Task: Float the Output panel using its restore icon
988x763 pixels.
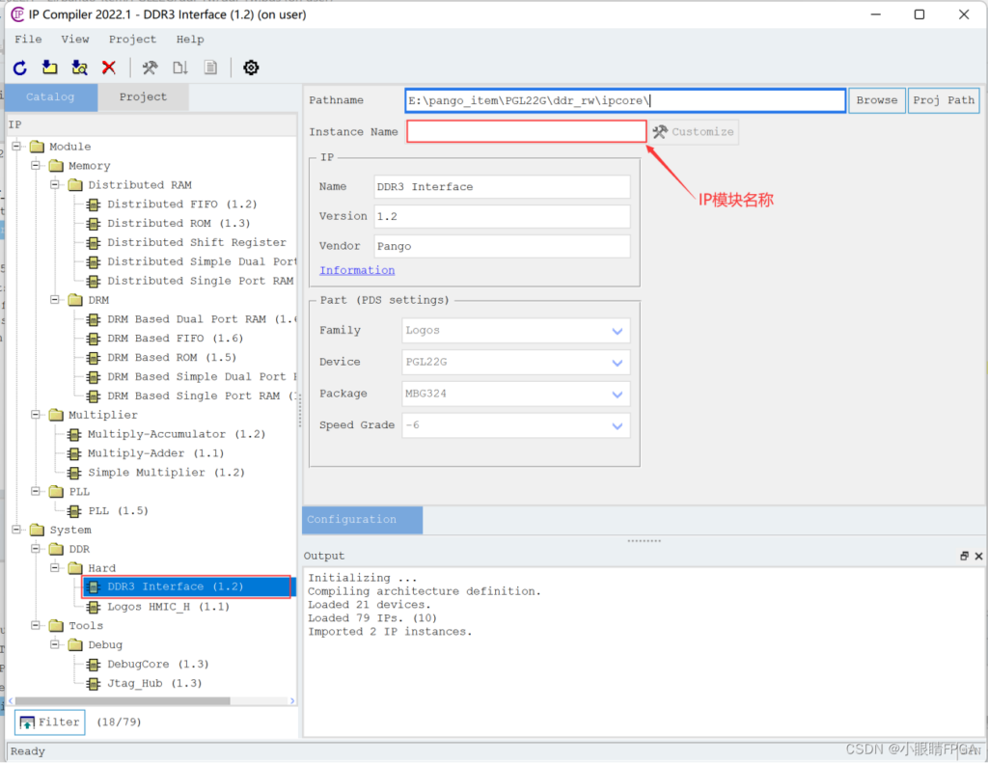Action: [x=964, y=557]
